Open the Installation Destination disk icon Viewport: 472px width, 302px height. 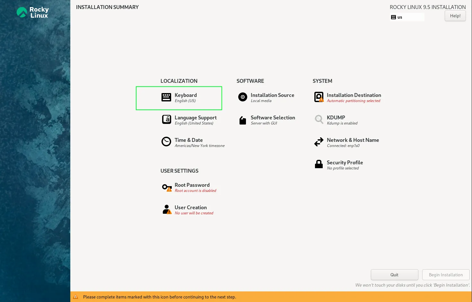(x=319, y=97)
